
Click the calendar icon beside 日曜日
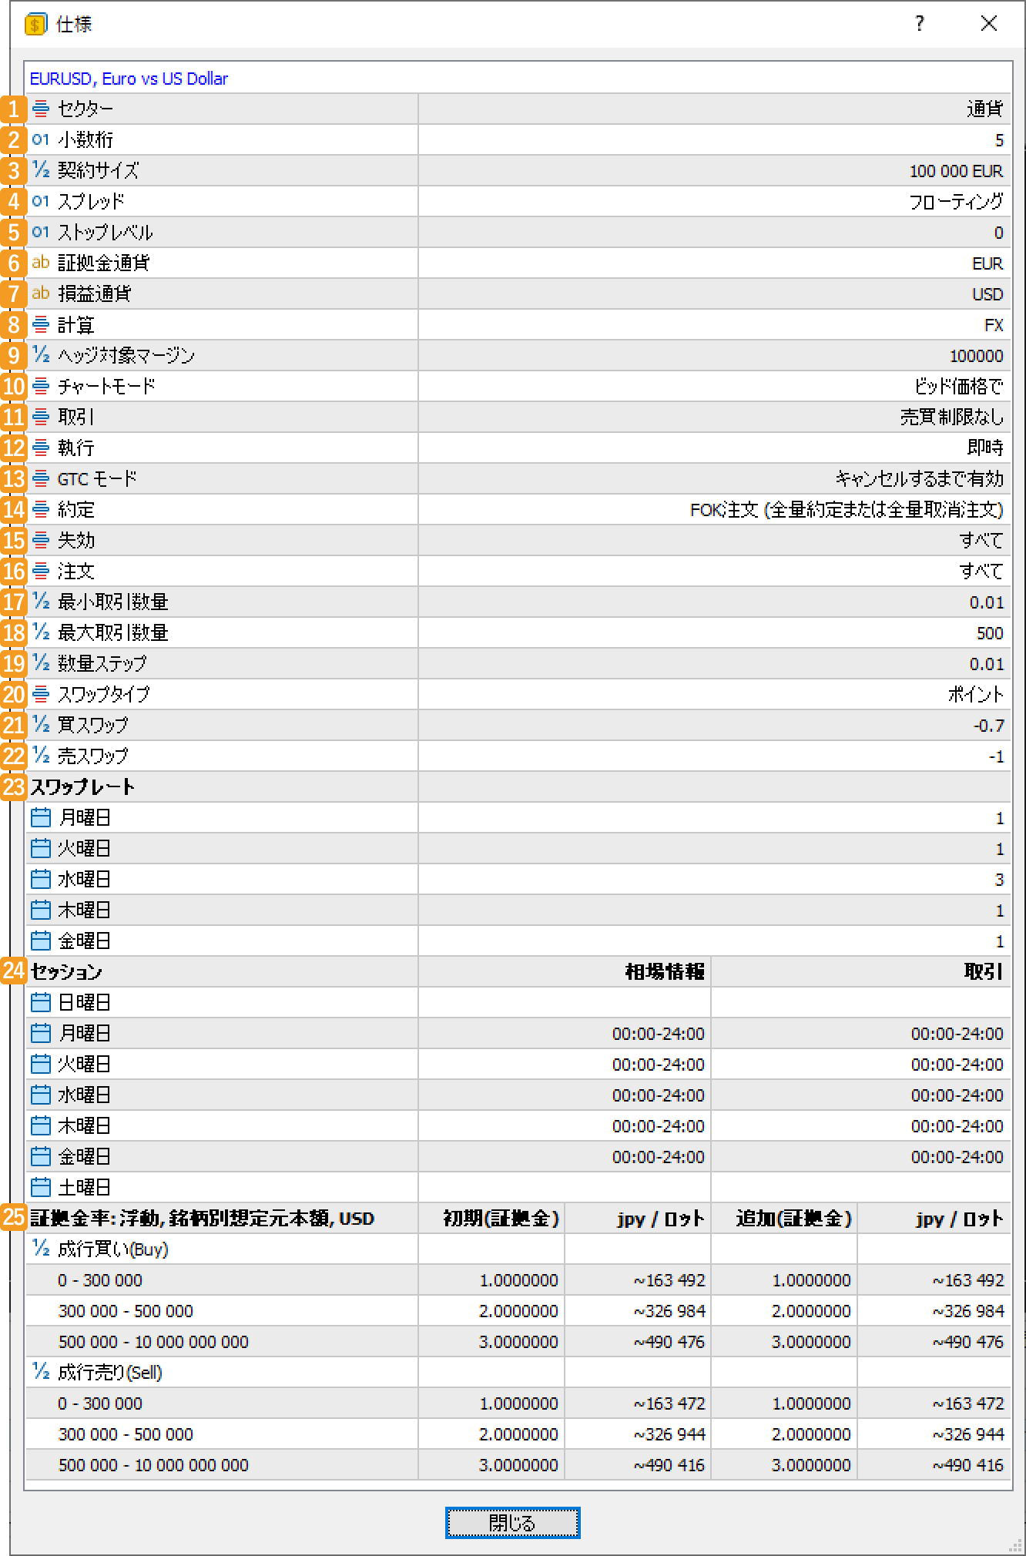41,1002
